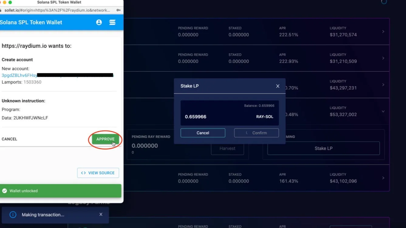This screenshot has width=406, height=228.
Task: Click the PENDING RAY REWARD value 0.000000
Action: (x=145, y=146)
